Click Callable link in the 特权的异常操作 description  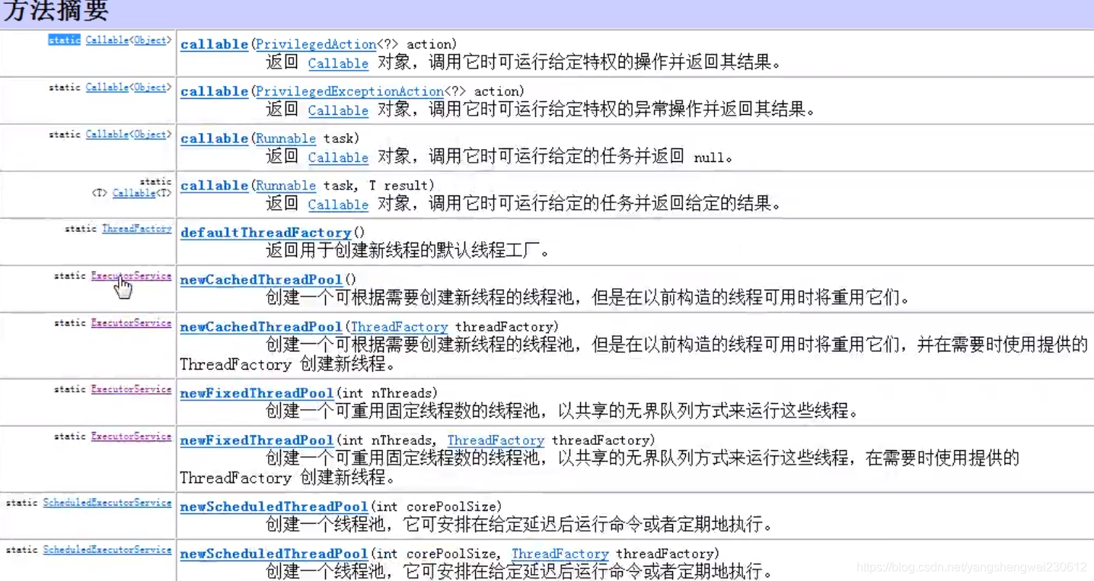click(338, 110)
